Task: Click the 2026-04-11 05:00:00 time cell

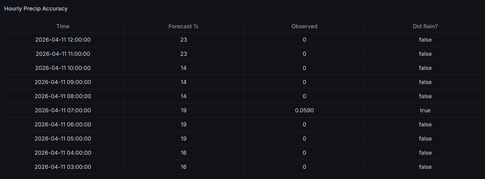Action: [63, 139]
